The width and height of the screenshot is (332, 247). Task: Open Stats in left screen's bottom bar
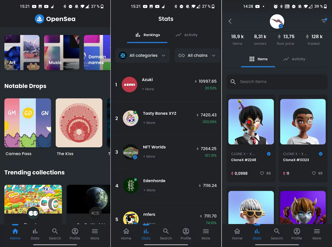click(x=35, y=234)
